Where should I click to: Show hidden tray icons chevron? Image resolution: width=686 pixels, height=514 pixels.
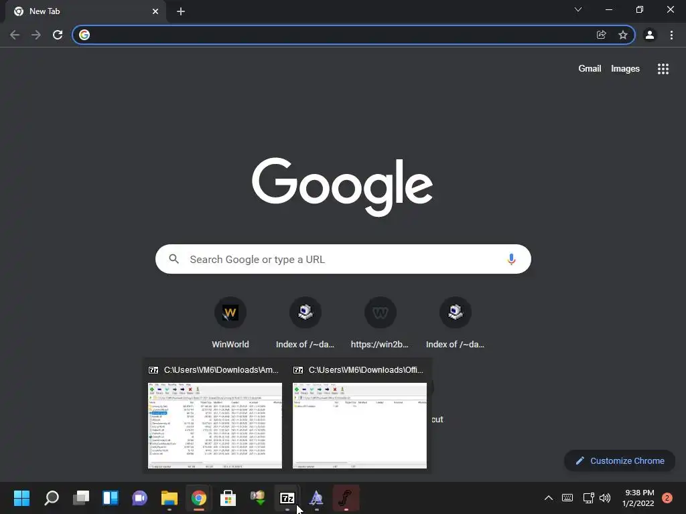pyautogui.click(x=548, y=498)
